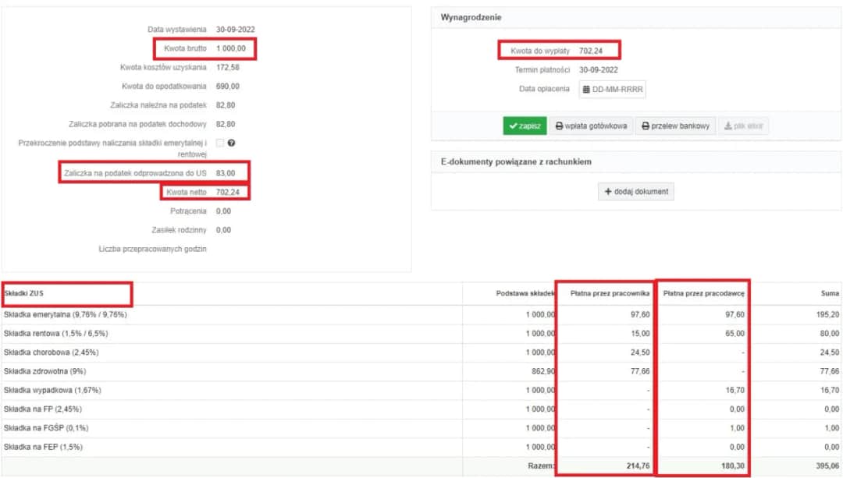This screenshot has width=843, height=478.
Task: Click the Wynagrodzenie panel heading
Action: click(x=471, y=17)
